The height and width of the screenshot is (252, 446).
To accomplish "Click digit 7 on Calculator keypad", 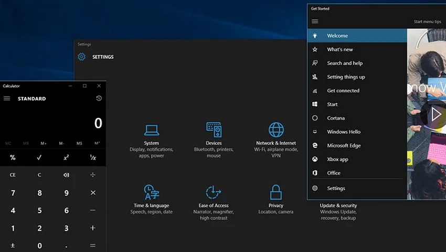I will click(x=13, y=193).
